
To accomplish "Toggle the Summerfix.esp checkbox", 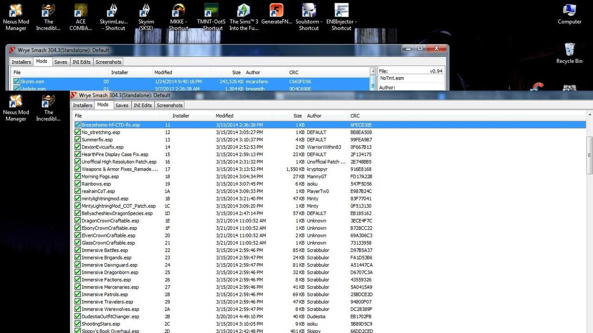I will (x=78, y=140).
